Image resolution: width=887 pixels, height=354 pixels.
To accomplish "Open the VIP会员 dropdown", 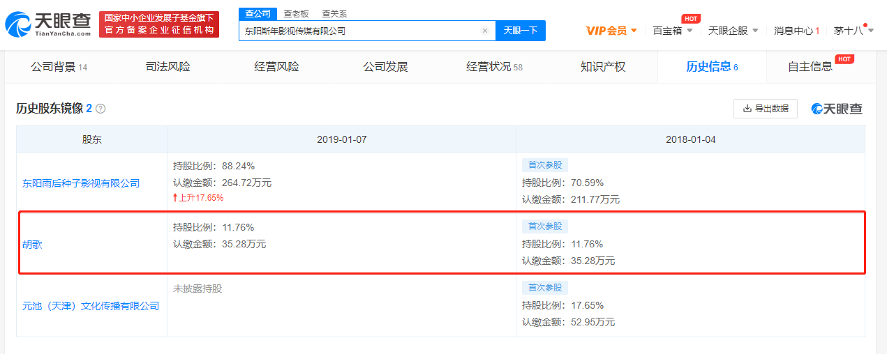I will 611,31.
